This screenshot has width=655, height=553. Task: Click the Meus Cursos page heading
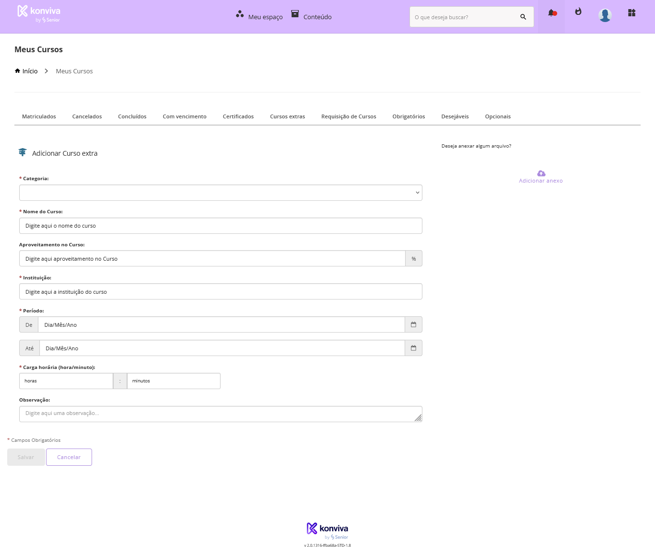coord(38,49)
